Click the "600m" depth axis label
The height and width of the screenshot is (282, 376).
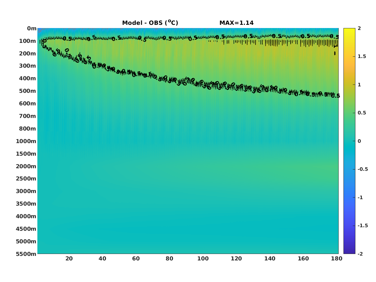click(x=28, y=103)
